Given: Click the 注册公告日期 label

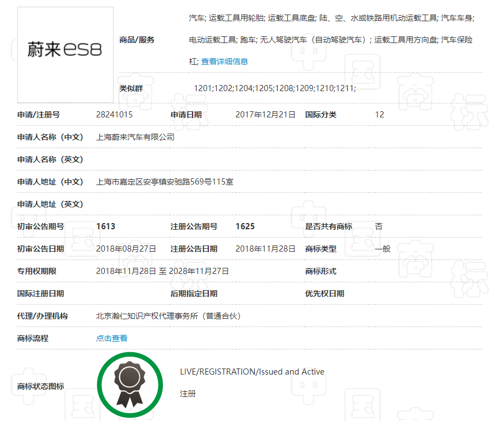Looking at the screenshot, I should coord(194,249).
